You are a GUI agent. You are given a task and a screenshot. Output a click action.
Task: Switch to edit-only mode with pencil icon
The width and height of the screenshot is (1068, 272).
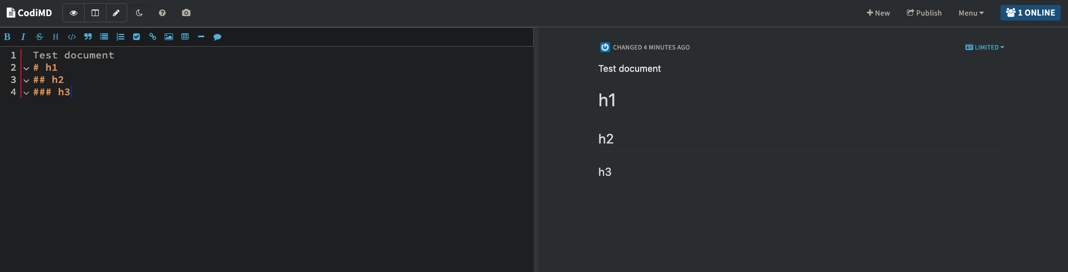[116, 13]
